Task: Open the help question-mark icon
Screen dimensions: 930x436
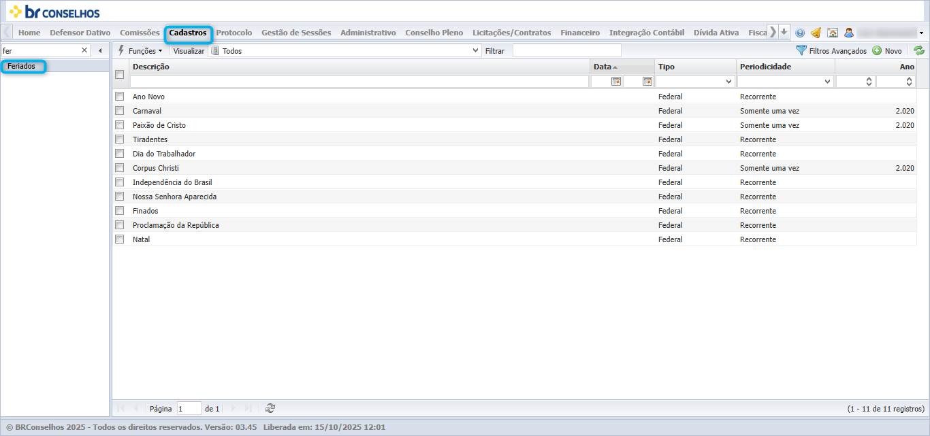Action: pyautogui.click(x=800, y=33)
